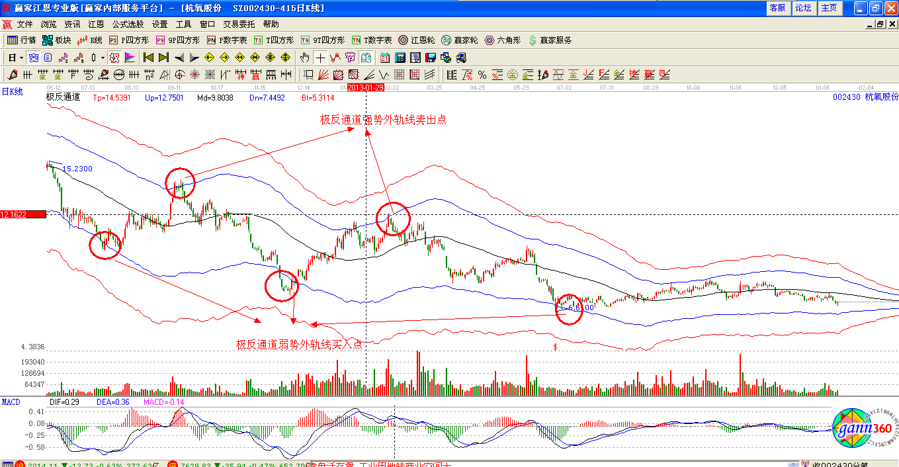Open the 交易委托 menu
Image resolution: width=899 pixels, height=467 pixels.
tap(239, 24)
